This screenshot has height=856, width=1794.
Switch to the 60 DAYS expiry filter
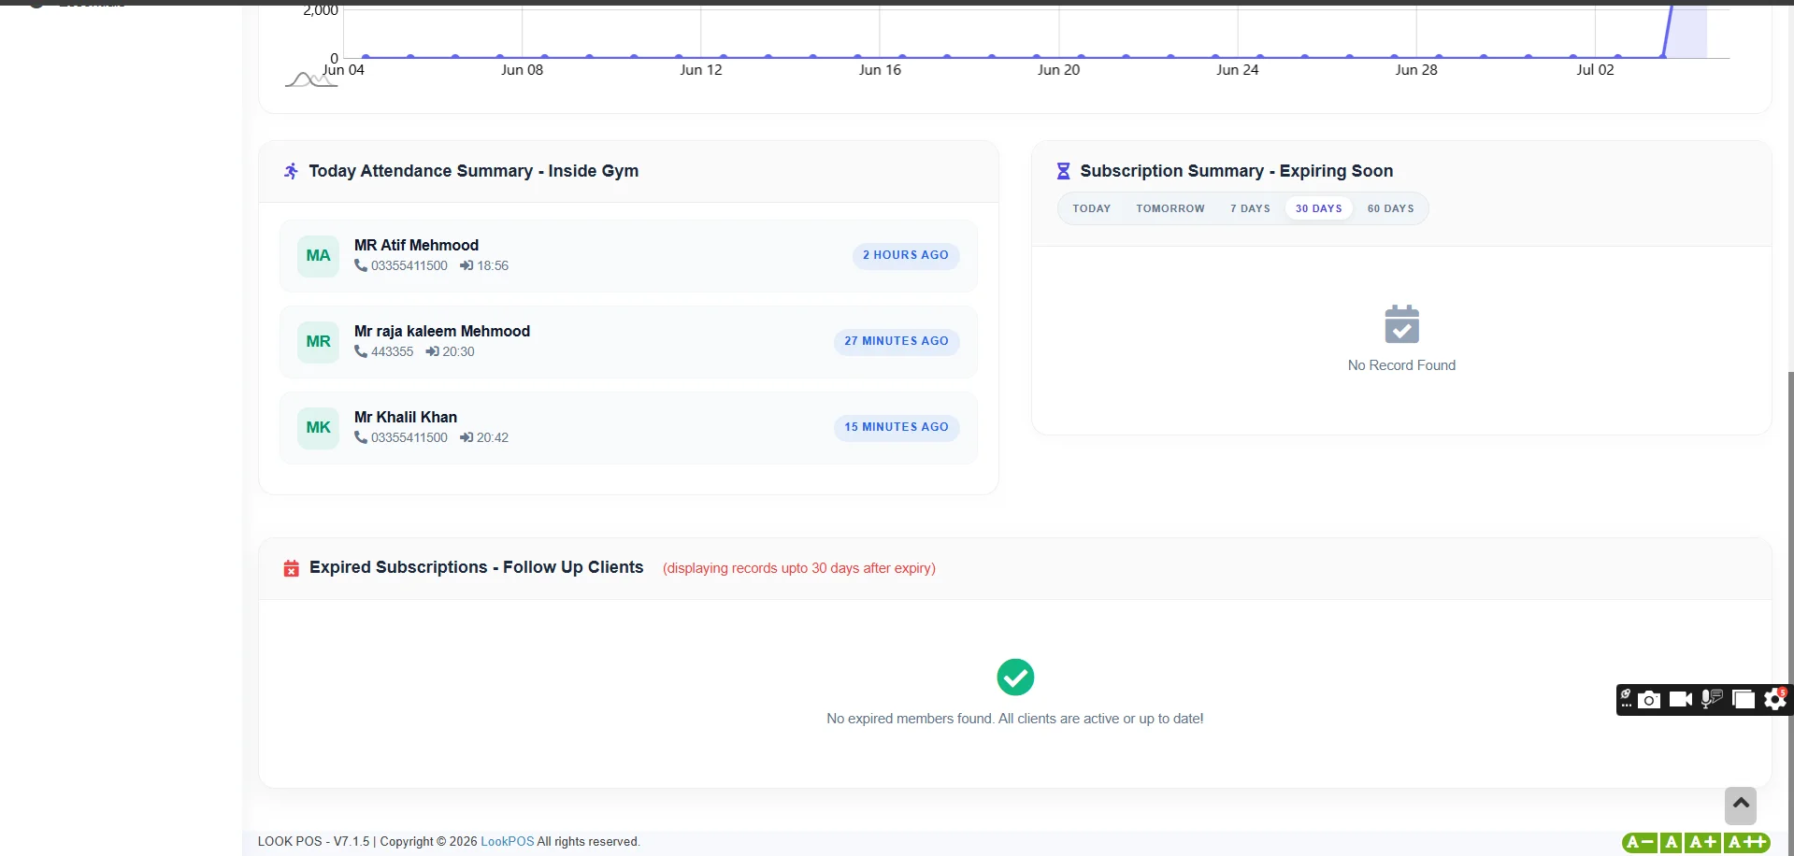tap(1390, 208)
